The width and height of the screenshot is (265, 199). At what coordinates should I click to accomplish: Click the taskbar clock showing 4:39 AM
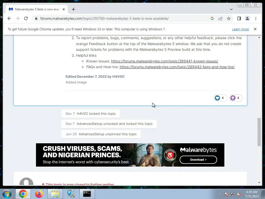(252, 194)
